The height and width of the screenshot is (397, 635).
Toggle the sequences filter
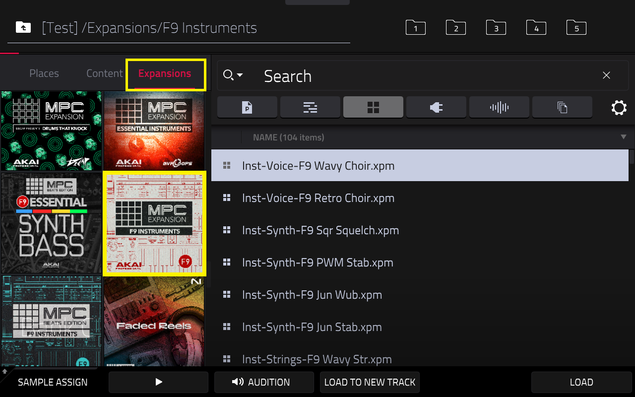point(310,107)
